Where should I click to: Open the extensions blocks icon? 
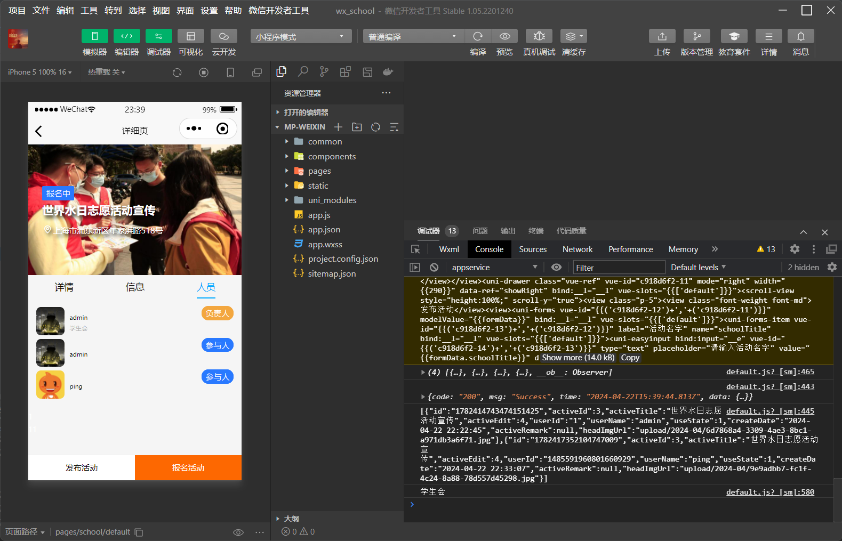[x=346, y=71]
